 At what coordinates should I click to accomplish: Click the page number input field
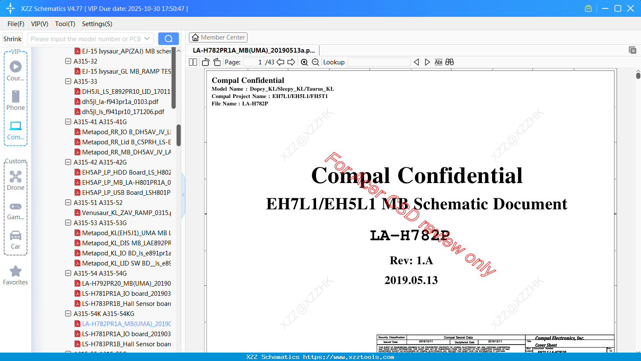[x=253, y=62]
